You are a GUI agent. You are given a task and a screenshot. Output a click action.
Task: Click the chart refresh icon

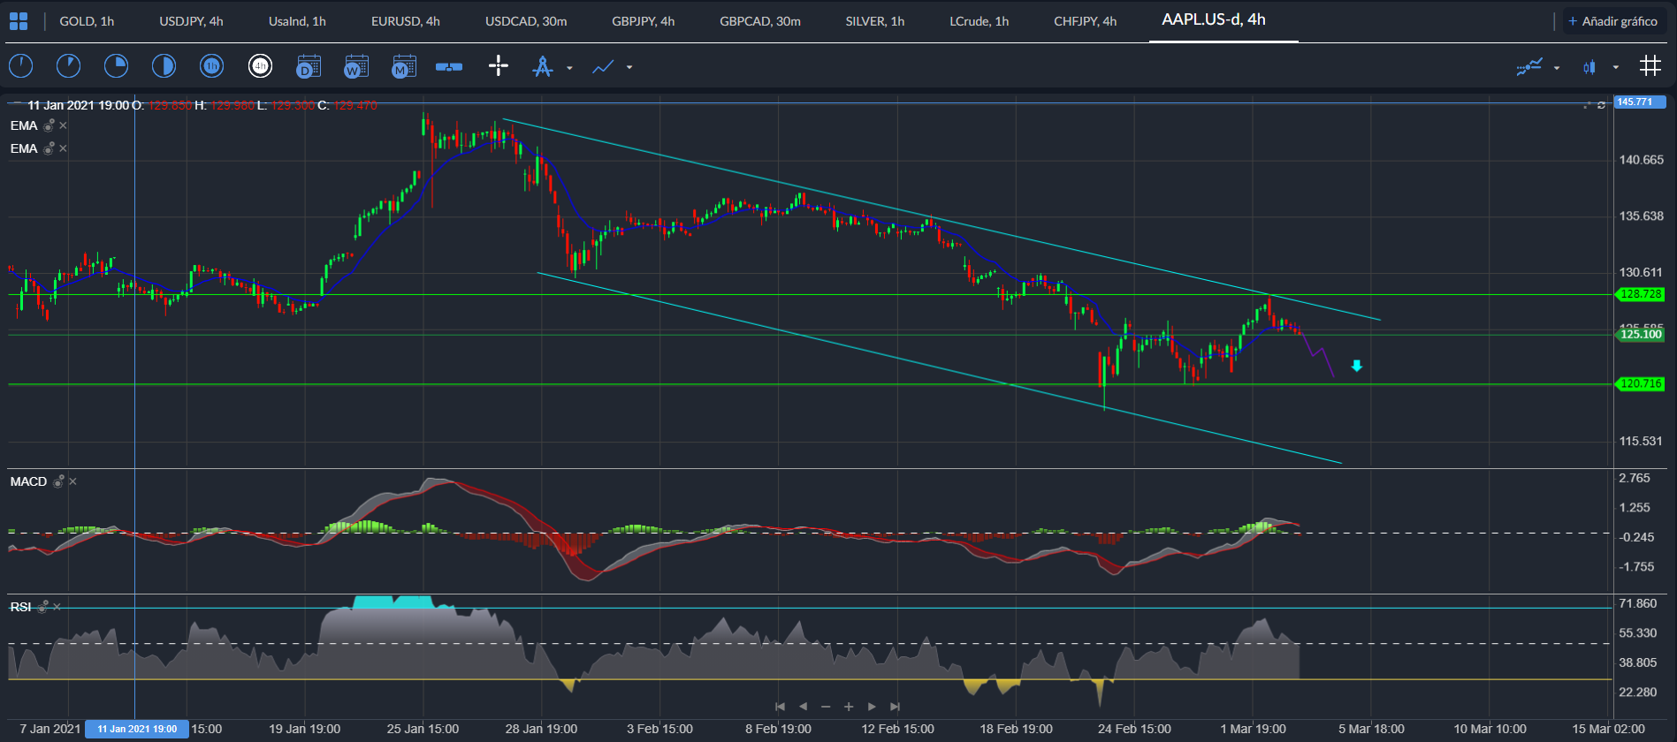[1602, 105]
